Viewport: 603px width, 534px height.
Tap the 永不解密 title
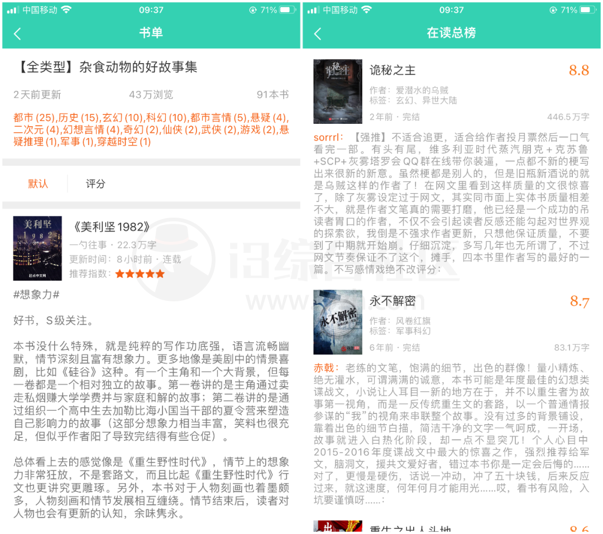[x=393, y=301]
